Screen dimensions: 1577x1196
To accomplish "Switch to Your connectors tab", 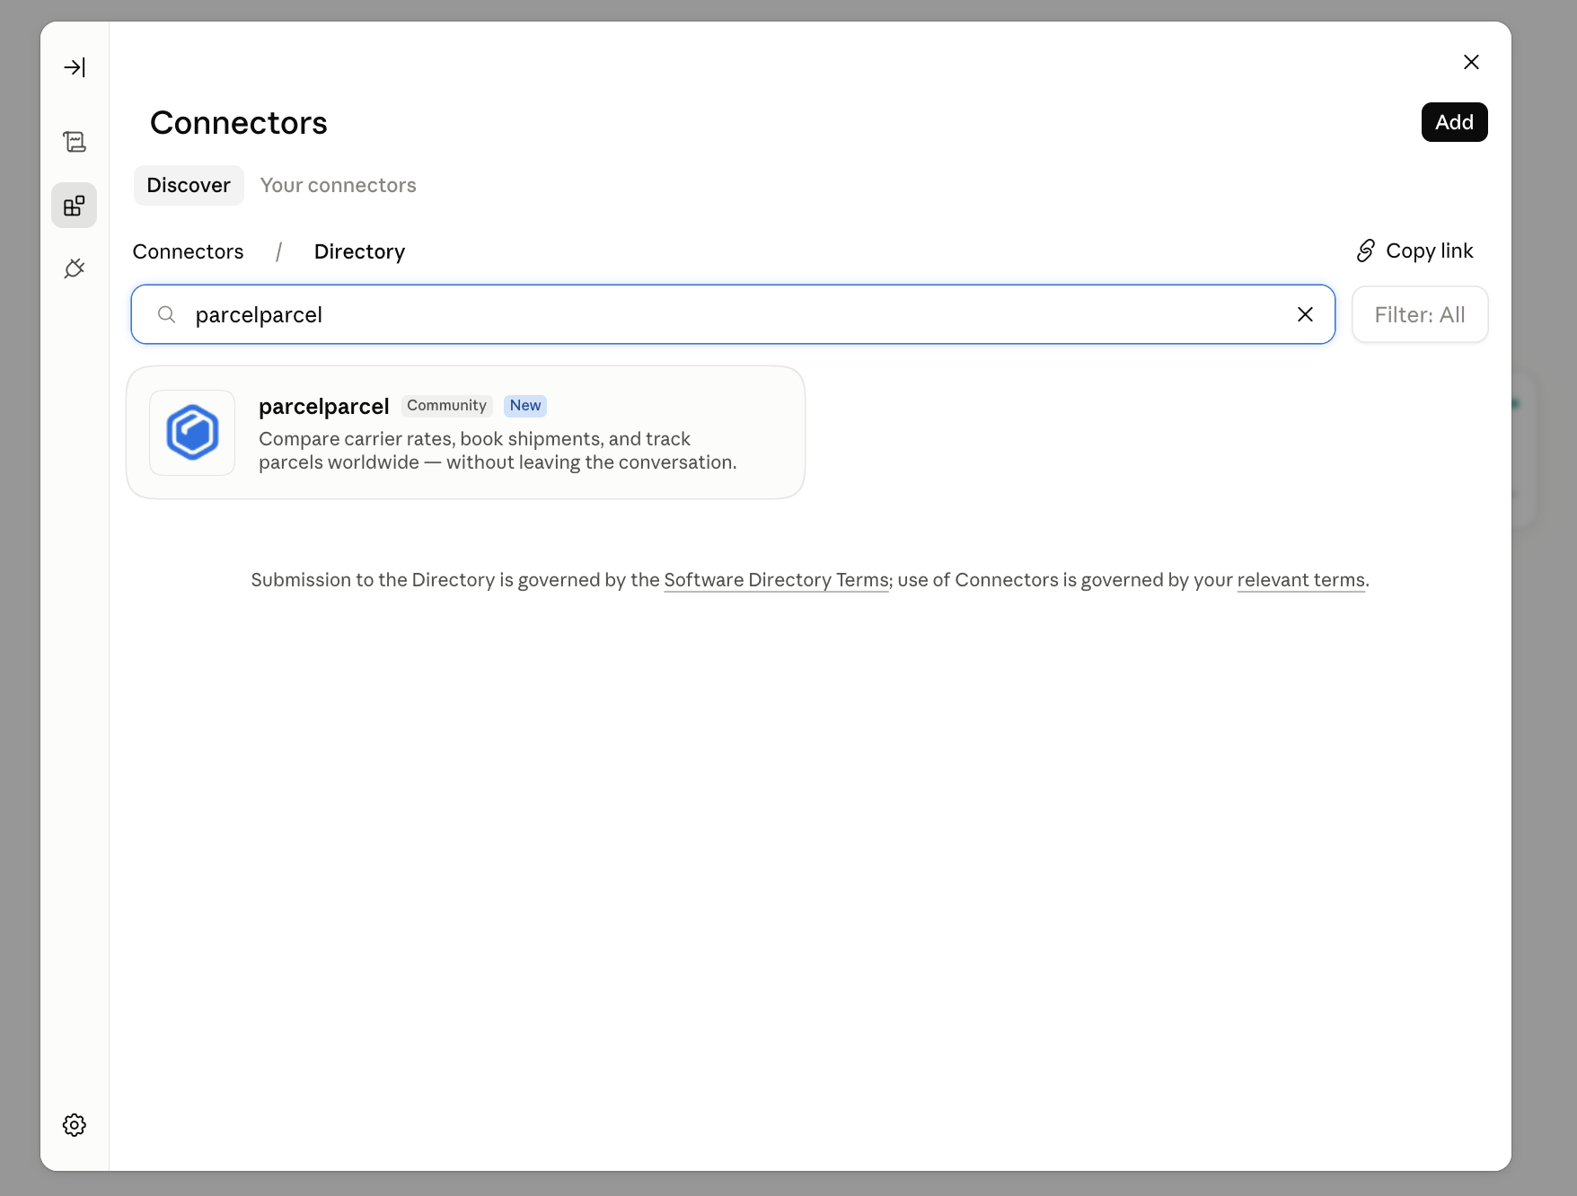I will point(339,185).
